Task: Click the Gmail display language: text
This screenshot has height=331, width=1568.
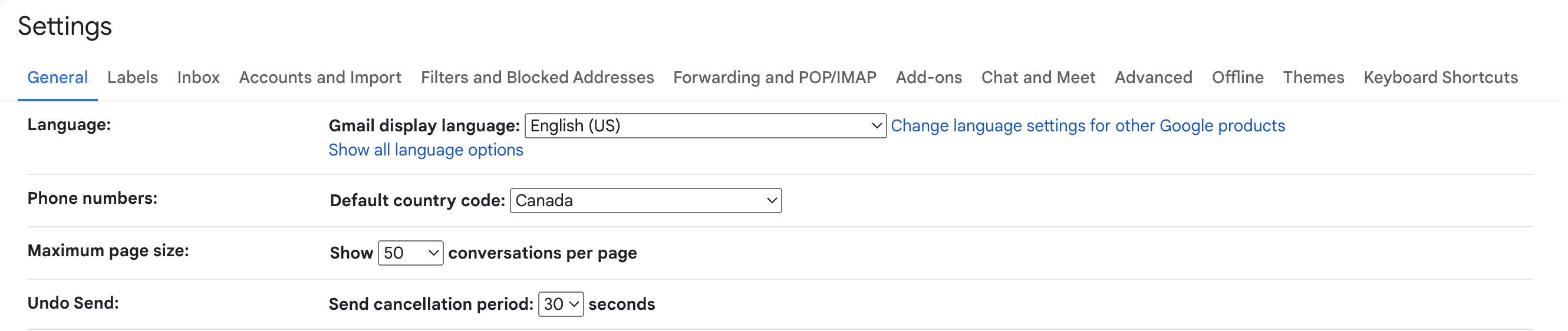Action: (424, 126)
